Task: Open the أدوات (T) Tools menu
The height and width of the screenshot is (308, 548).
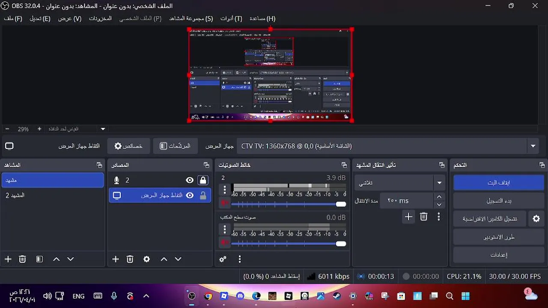Action: pos(231,19)
